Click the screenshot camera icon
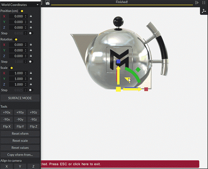 tap(47, 3)
